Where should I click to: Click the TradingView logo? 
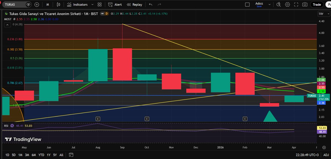pyautogui.click(x=23, y=139)
